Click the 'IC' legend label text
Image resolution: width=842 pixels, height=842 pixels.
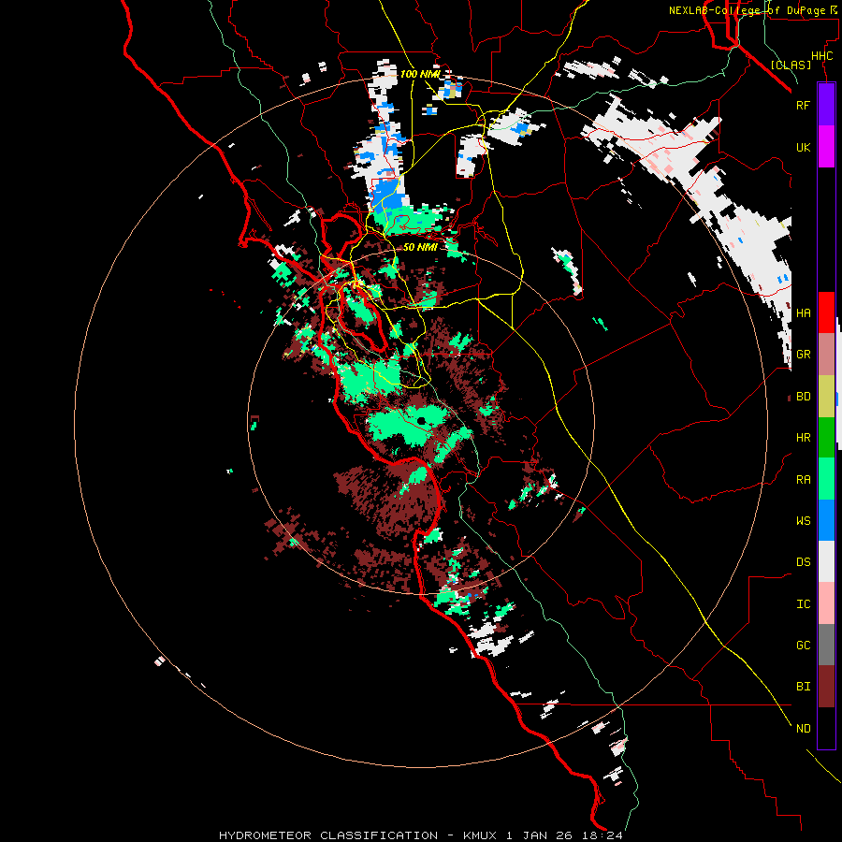pyautogui.click(x=803, y=604)
